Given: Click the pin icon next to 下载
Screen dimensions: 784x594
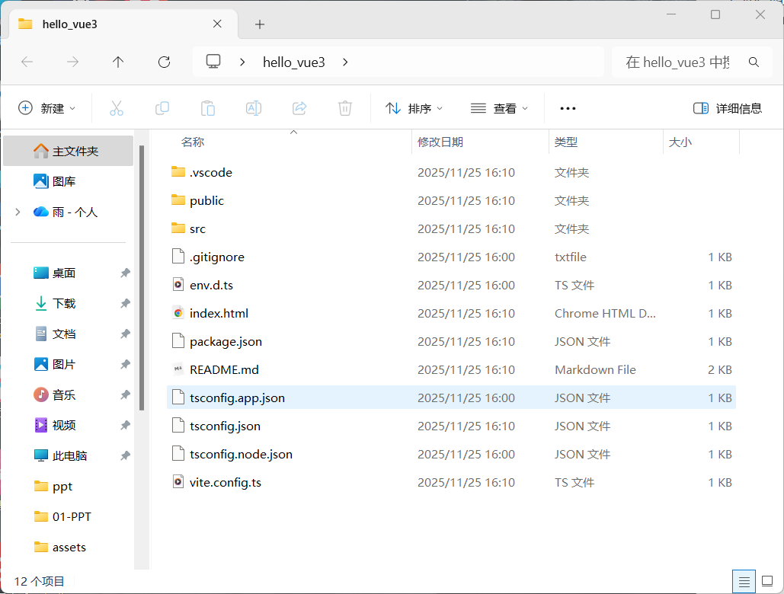Looking at the screenshot, I should coord(125,303).
